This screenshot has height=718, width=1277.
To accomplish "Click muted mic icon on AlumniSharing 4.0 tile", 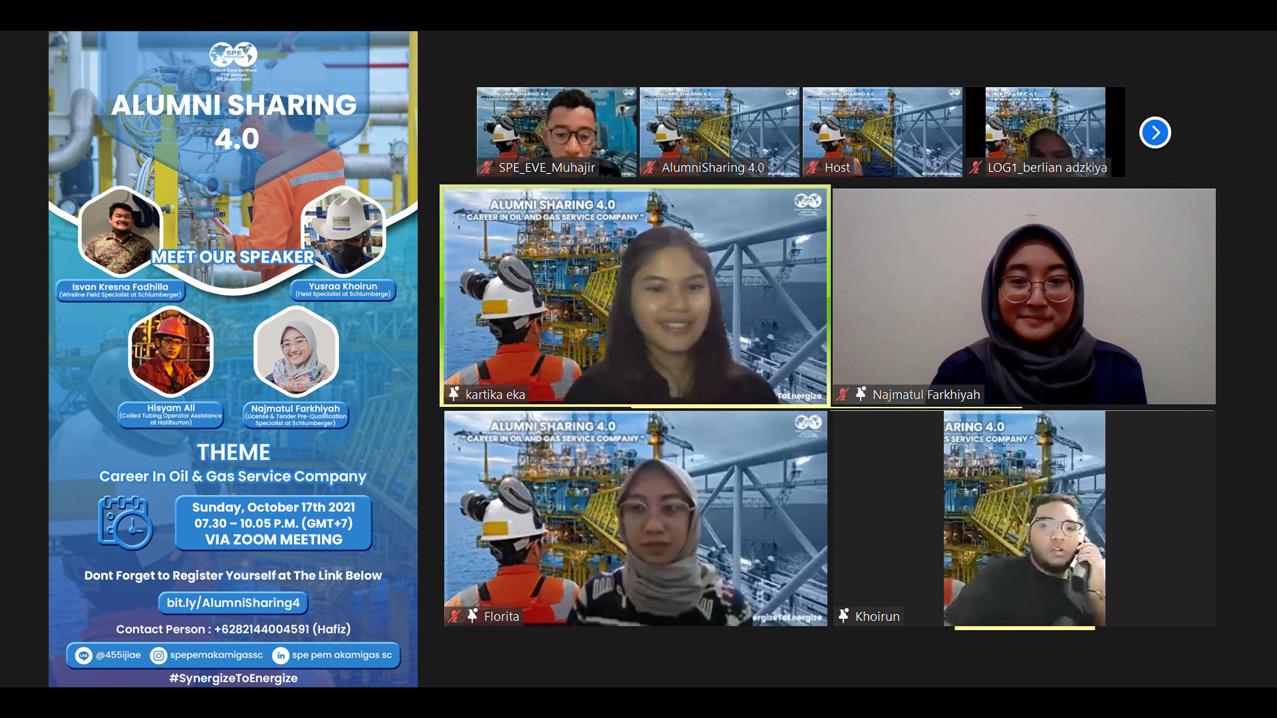I will (650, 168).
